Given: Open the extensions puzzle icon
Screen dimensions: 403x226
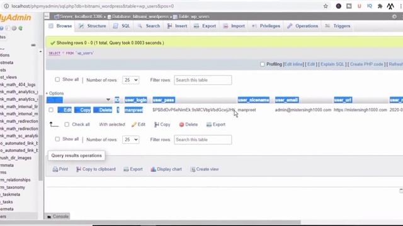Looking at the screenshot, I should point(380,6).
